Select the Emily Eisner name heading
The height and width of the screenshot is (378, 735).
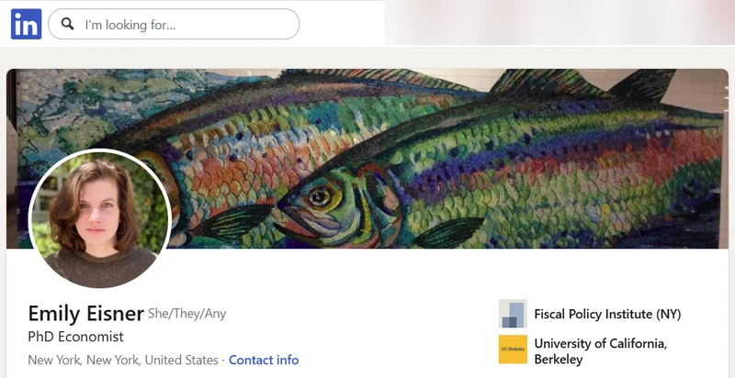pyautogui.click(x=85, y=314)
